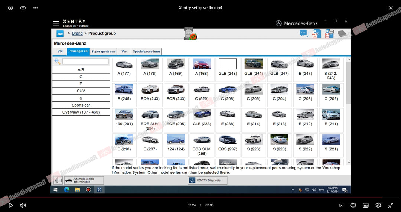Select the B (247) model
The width and height of the screenshot is (401, 212).
tap(305, 69)
